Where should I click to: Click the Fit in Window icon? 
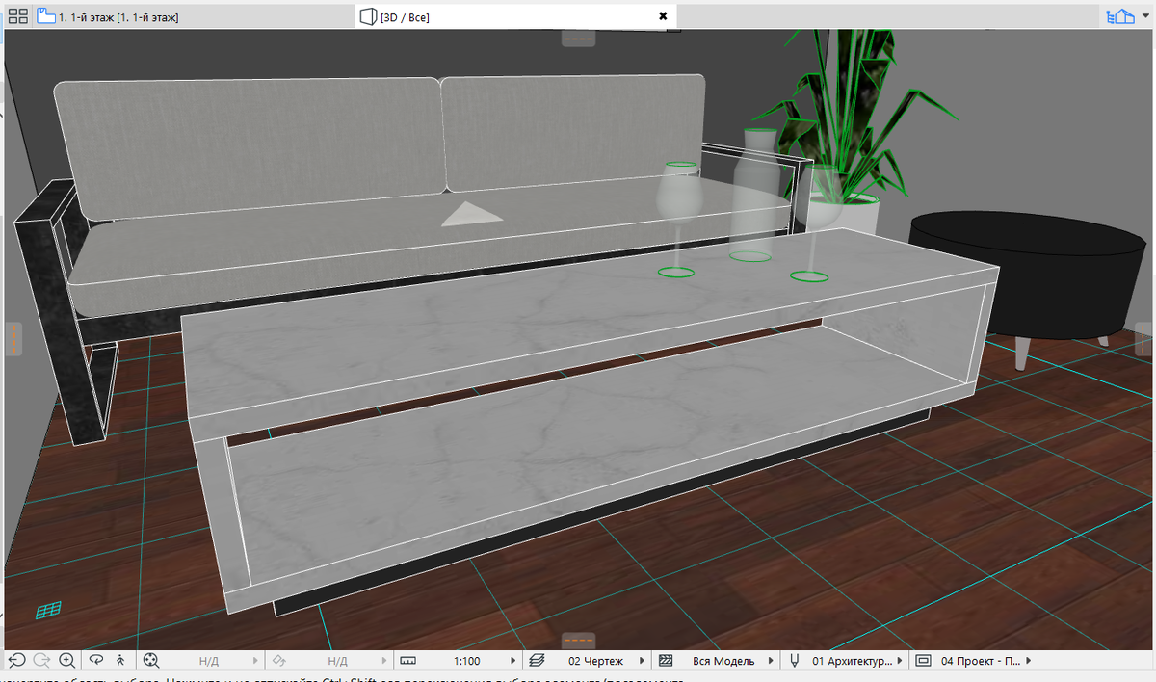[150, 661]
